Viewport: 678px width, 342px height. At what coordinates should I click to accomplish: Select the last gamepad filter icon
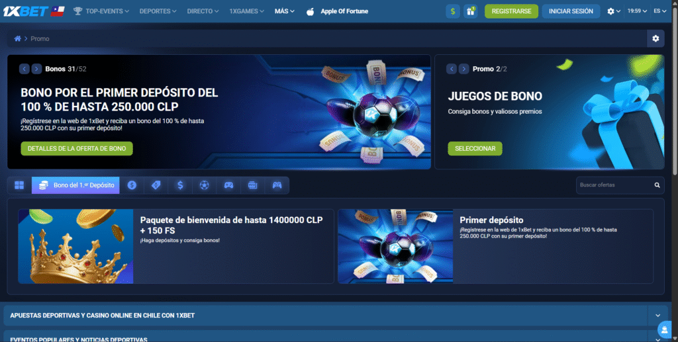pos(277,185)
